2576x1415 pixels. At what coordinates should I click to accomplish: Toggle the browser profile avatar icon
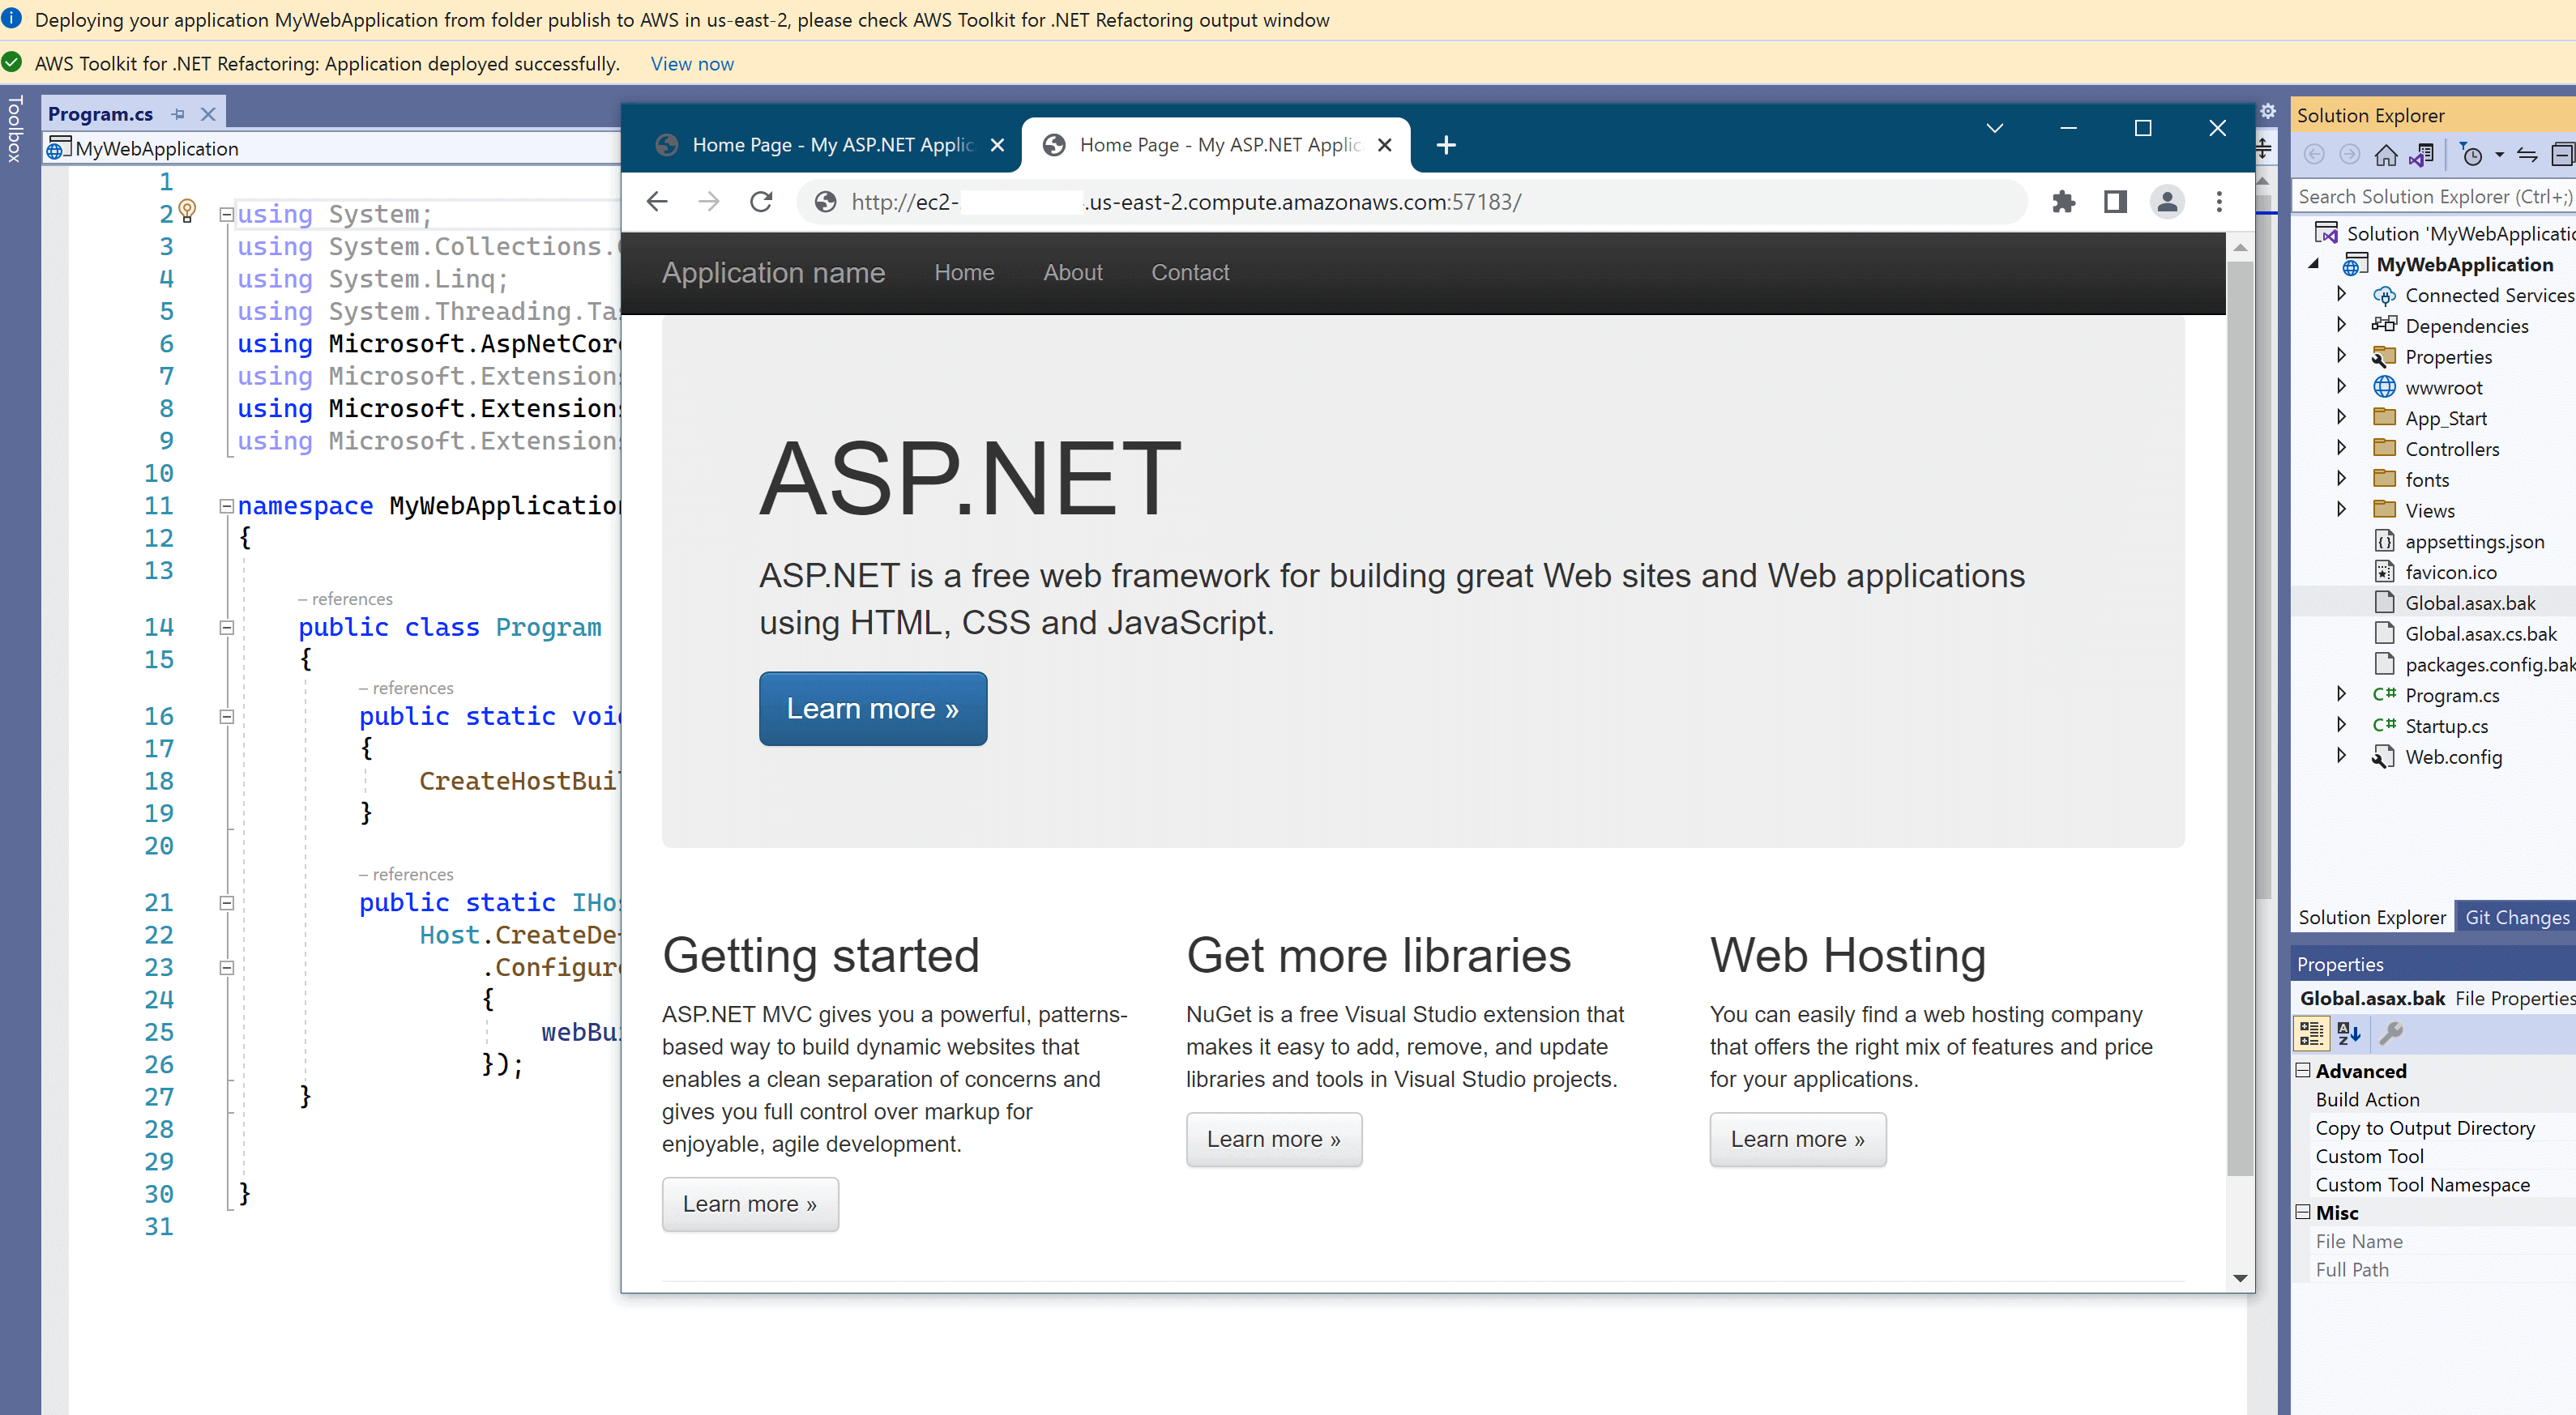tap(2167, 201)
